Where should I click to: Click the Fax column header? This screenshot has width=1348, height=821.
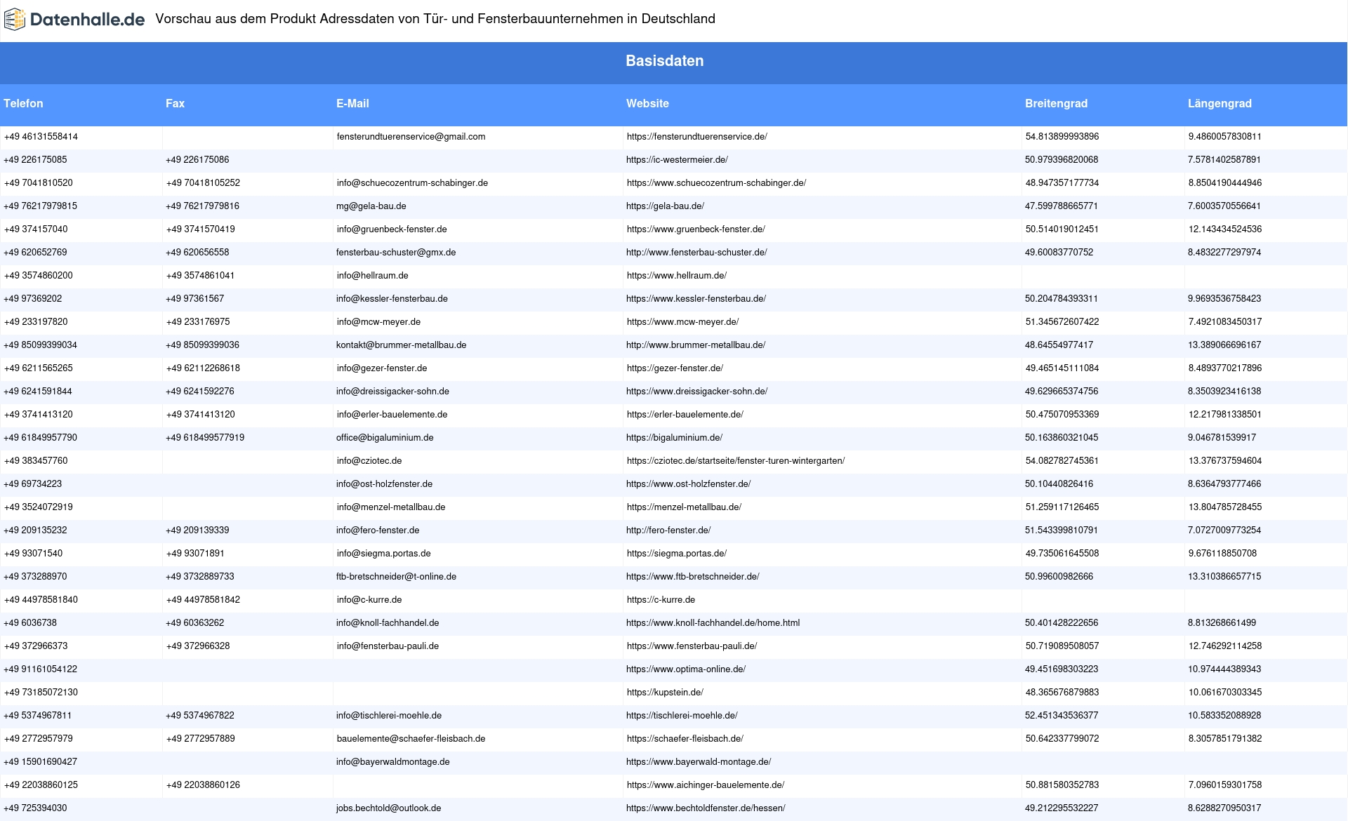click(x=175, y=104)
